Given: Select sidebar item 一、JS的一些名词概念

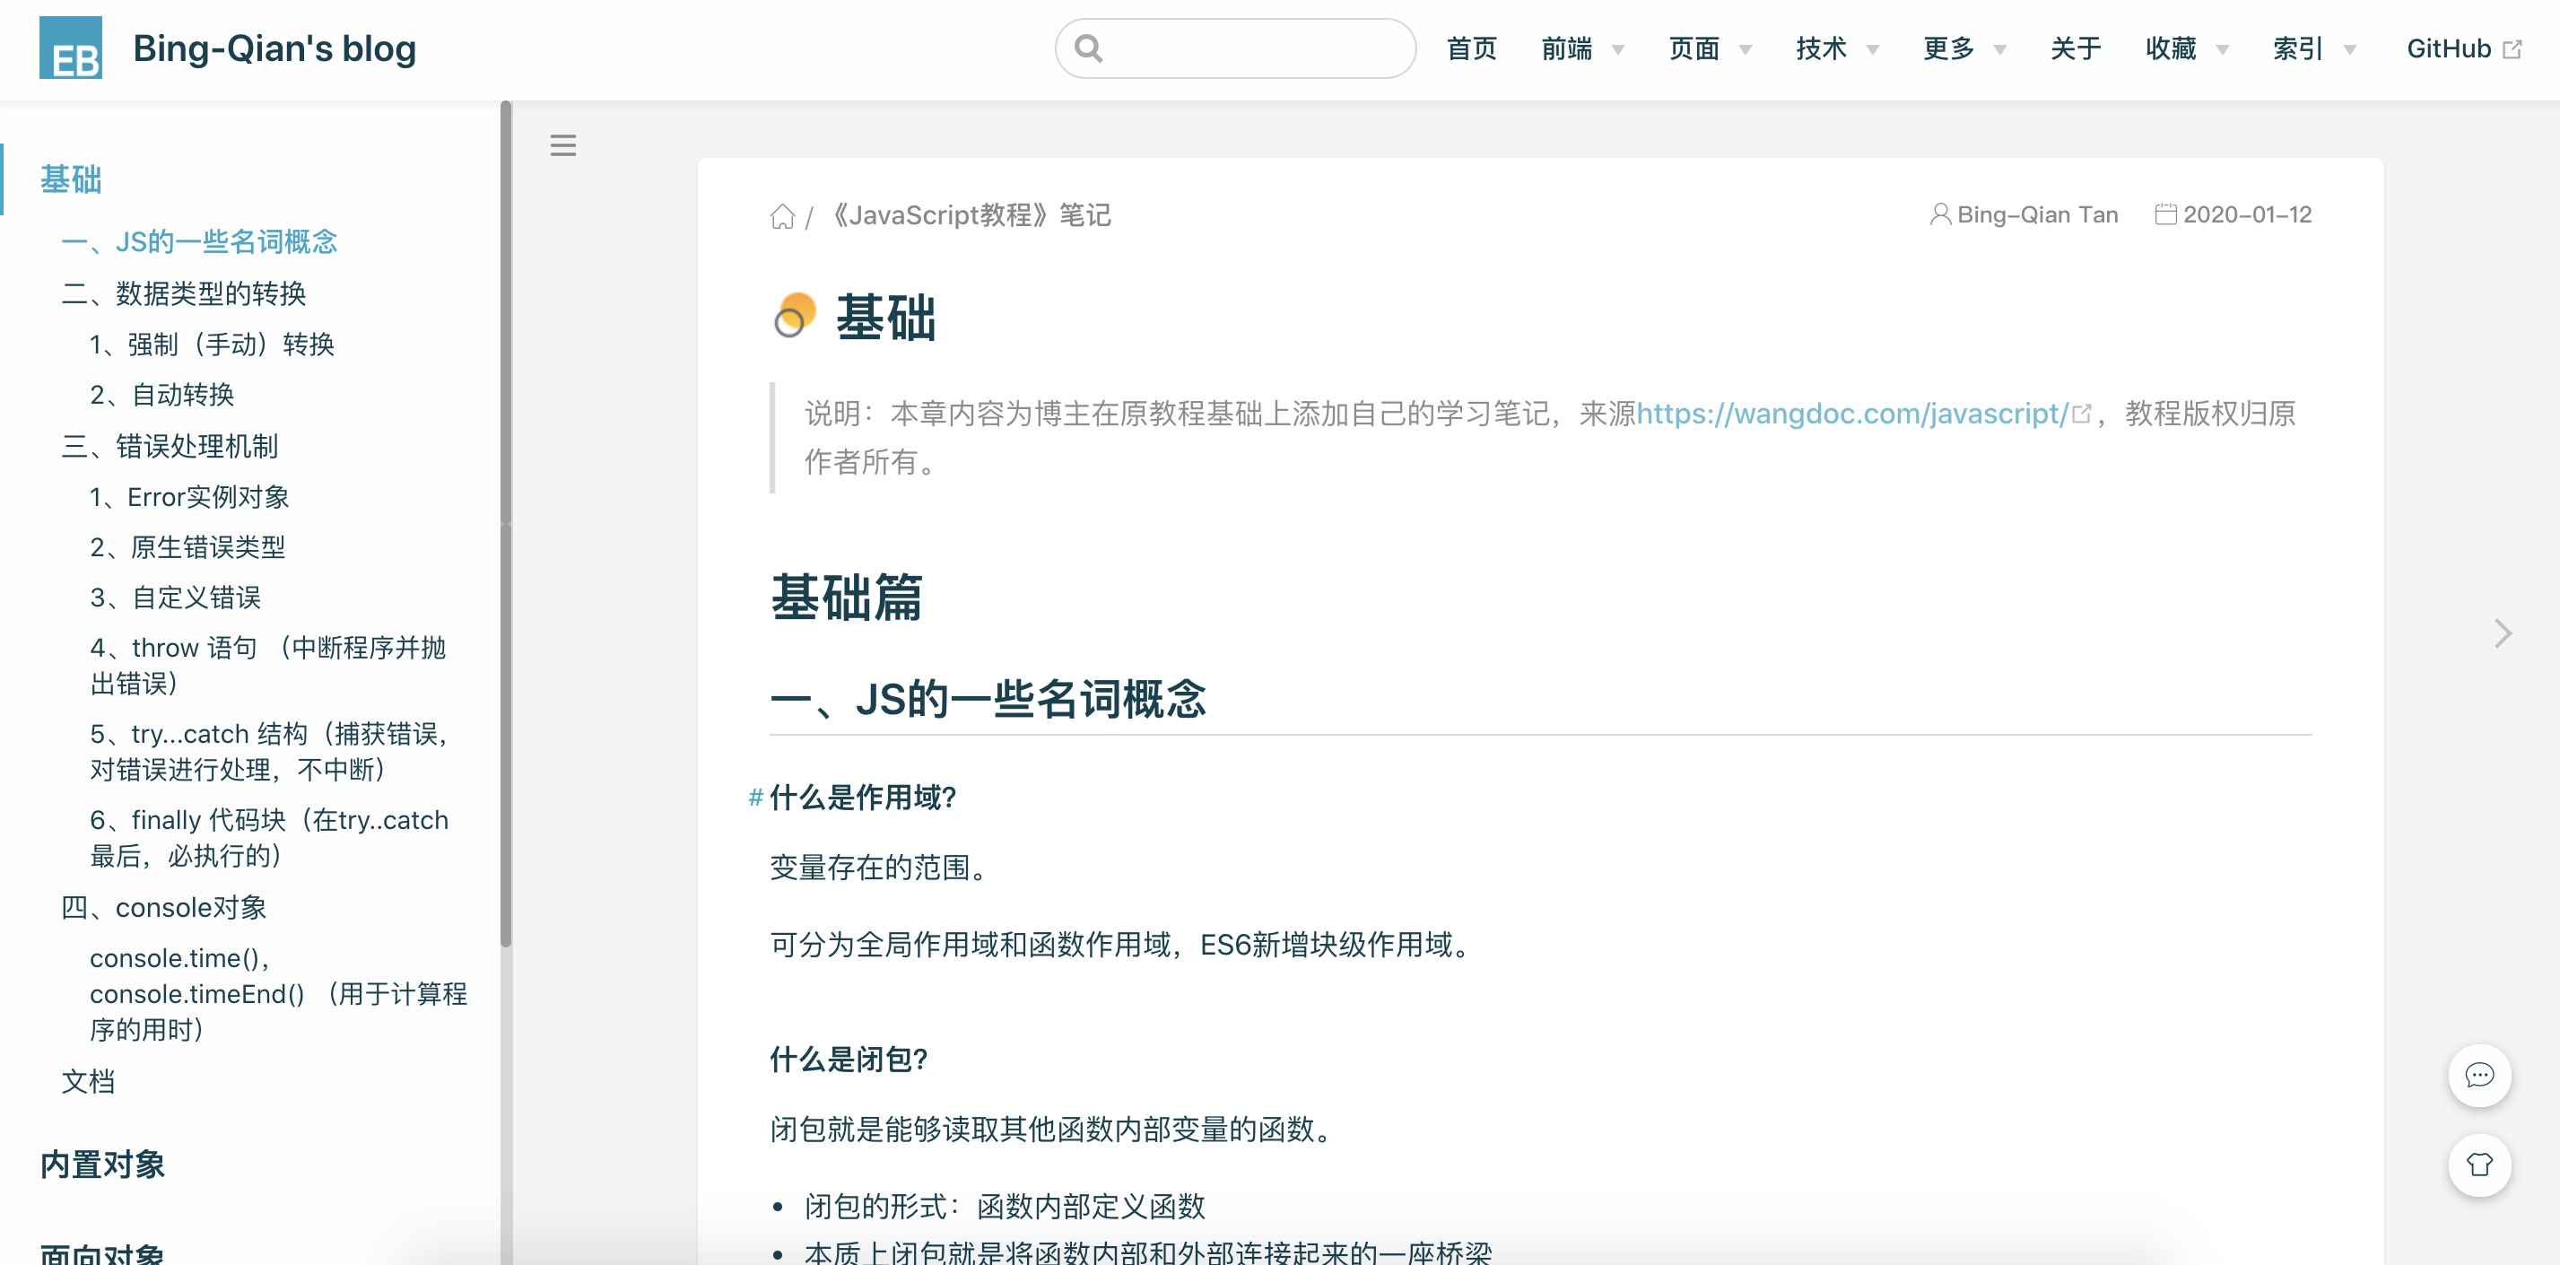Looking at the screenshot, I should 199,241.
